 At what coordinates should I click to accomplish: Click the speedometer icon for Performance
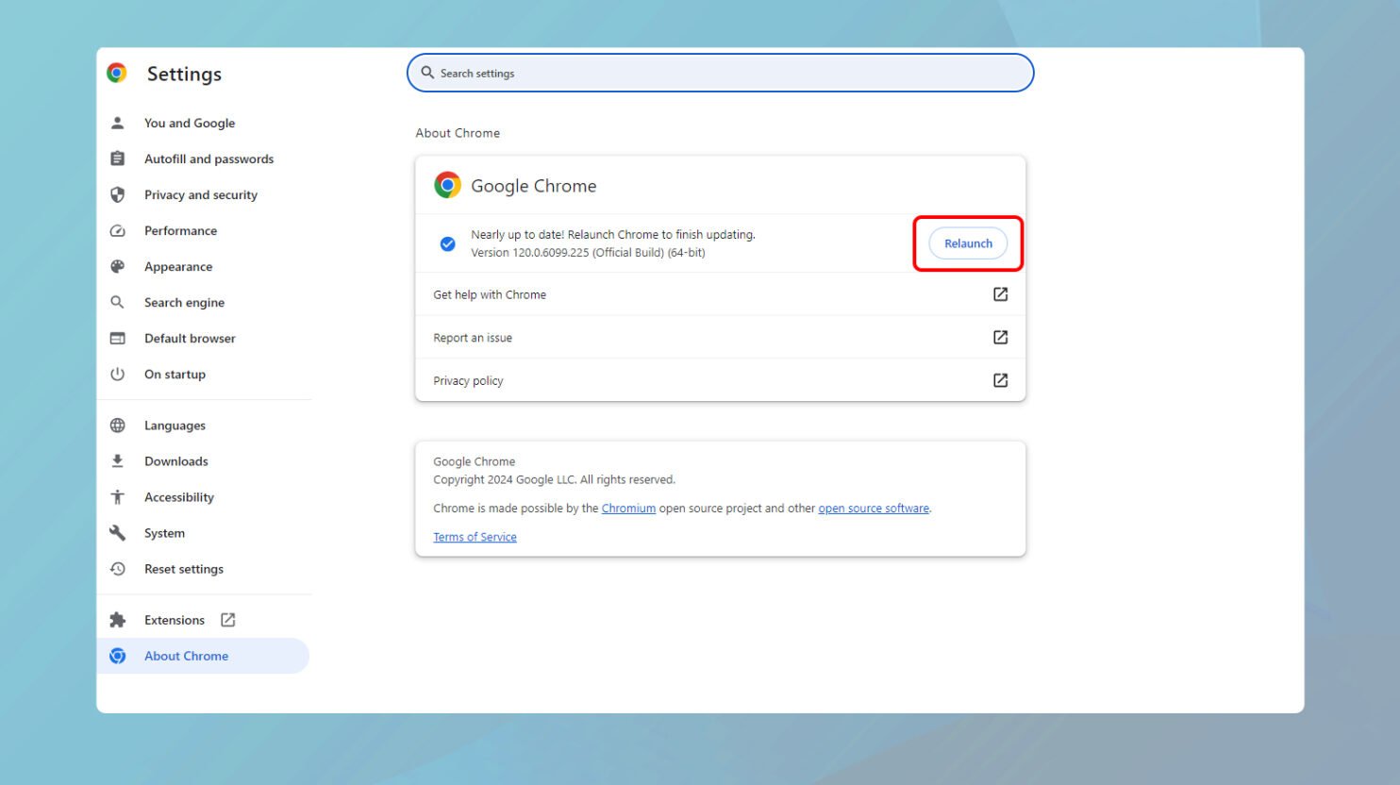click(118, 230)
